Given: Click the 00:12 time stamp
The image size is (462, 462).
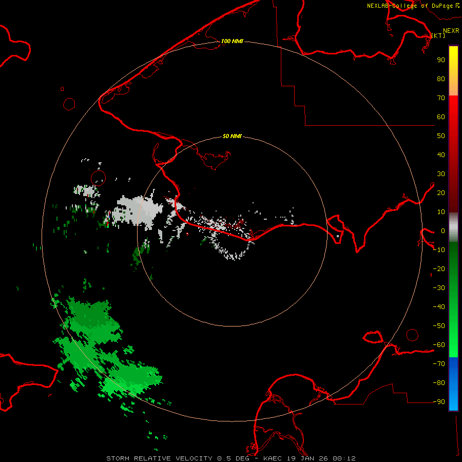Looking at the screenshot, I should (344, 458).
